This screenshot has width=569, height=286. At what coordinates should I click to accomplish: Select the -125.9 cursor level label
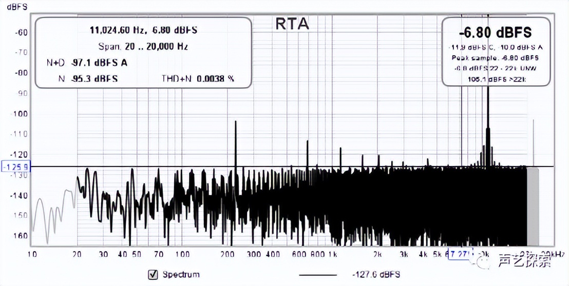pyautogui.click(x=17, y=167)
